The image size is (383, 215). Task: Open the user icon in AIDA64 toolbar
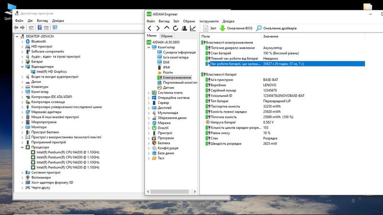[x=184, y=28]
